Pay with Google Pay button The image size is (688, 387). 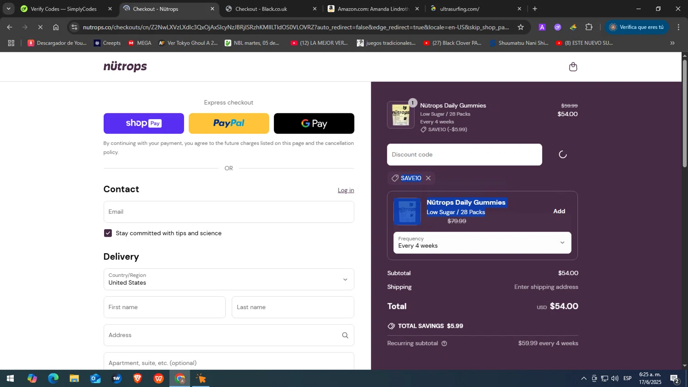(314, 123)
